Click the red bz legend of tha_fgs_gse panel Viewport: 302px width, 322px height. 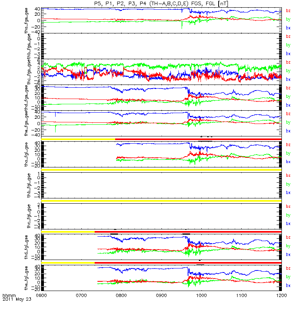point(288,11)
